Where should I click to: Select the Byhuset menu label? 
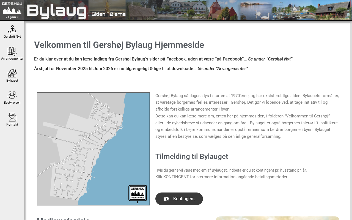click(12, 81)
